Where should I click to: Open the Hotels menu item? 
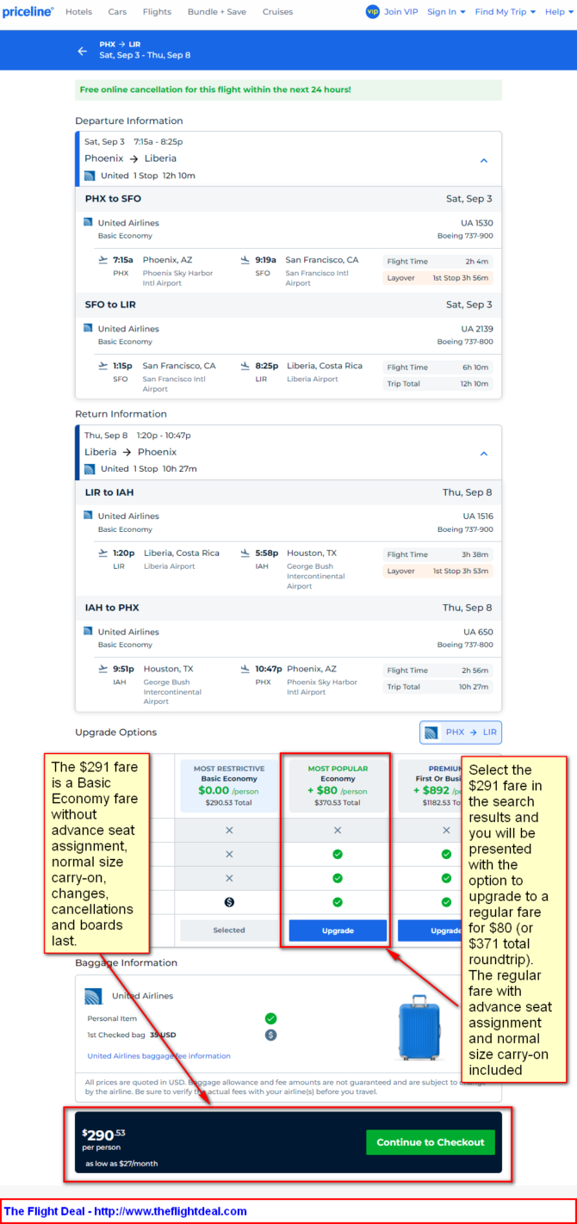point(79,12)
